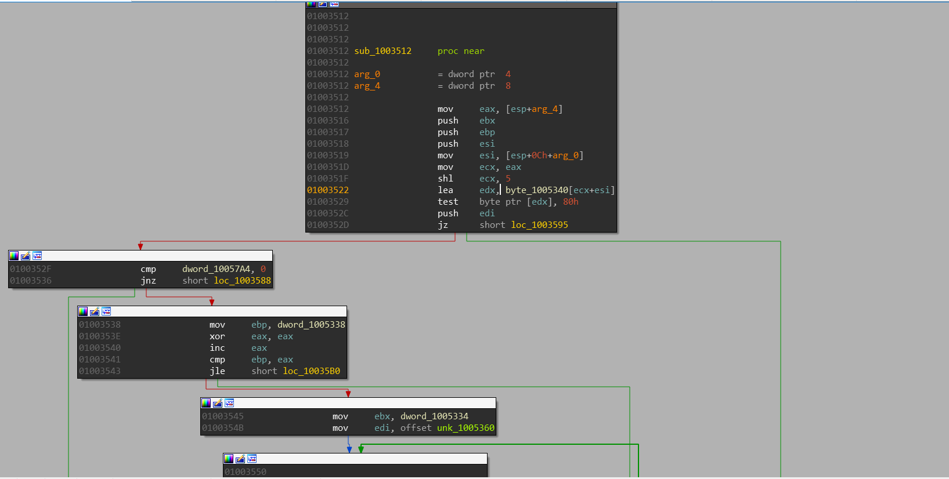Click the 'push edi' instruction

pyautogui.click(x=467, y=213)
